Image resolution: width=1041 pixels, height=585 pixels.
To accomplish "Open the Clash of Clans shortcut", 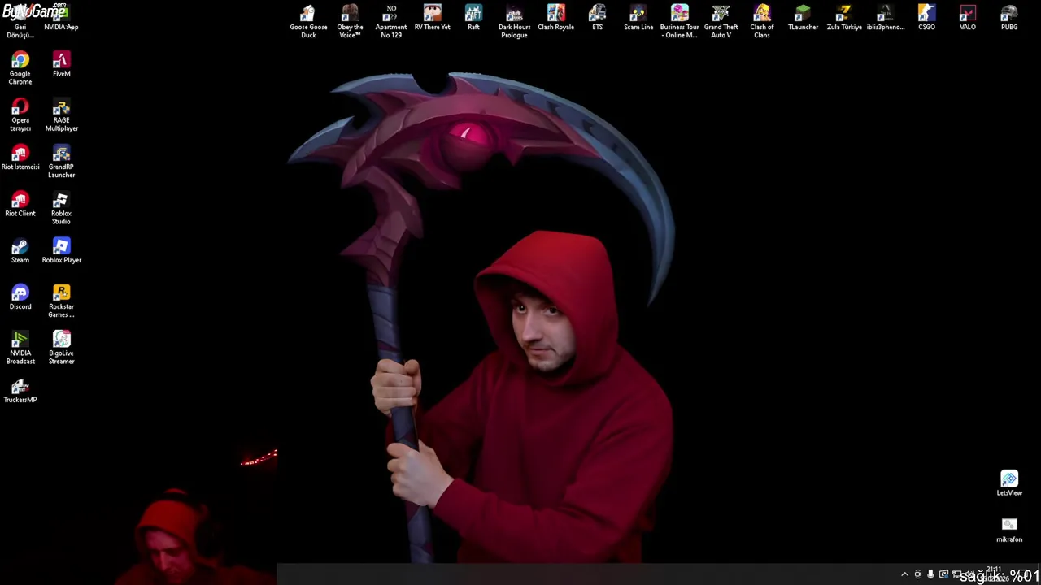I will 762,22.
